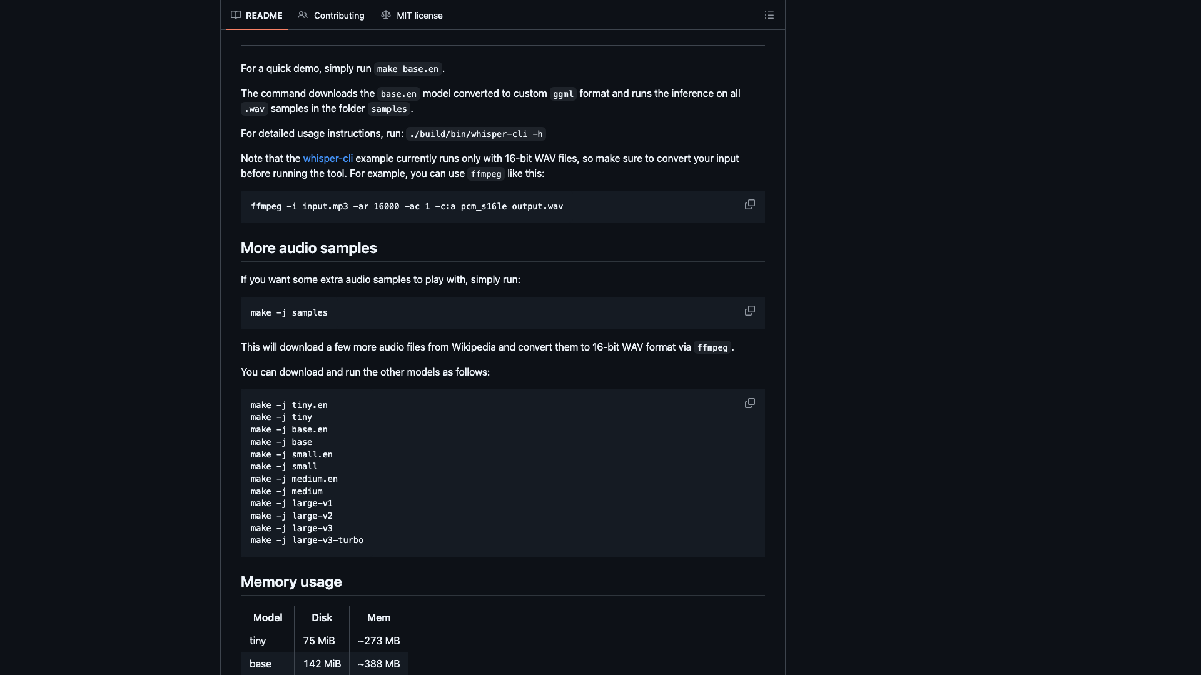
Task: Switch to the README tab
Action: (x=256, y=15)
